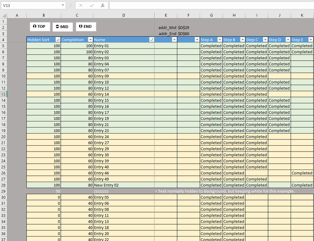
Task: Open the Name Box dropdown arrow
Action: click(x=63, y=5)
